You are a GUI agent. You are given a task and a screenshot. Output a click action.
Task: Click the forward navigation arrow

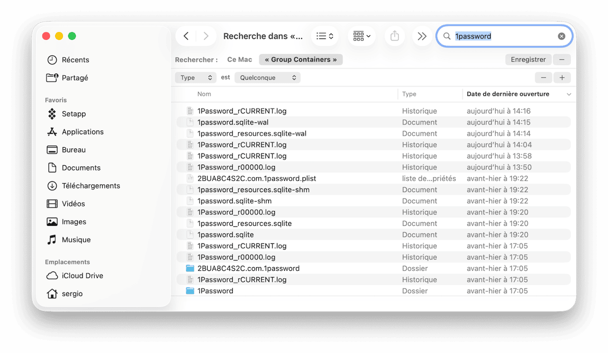206,36
